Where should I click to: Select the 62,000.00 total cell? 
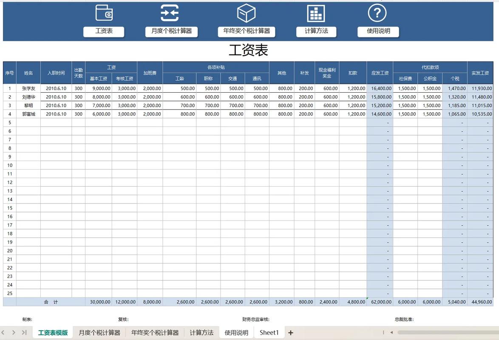pyautogui.click(x=380, y=302)
